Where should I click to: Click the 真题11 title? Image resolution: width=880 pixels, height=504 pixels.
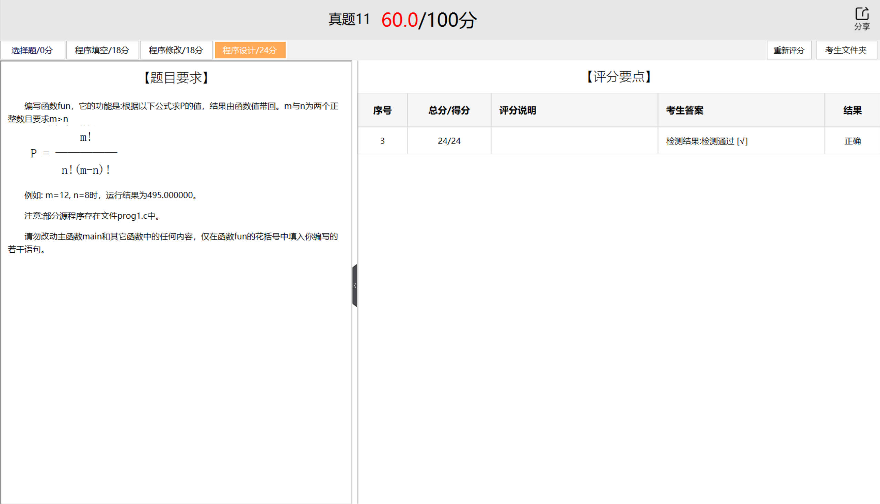[x=349, y=19]
